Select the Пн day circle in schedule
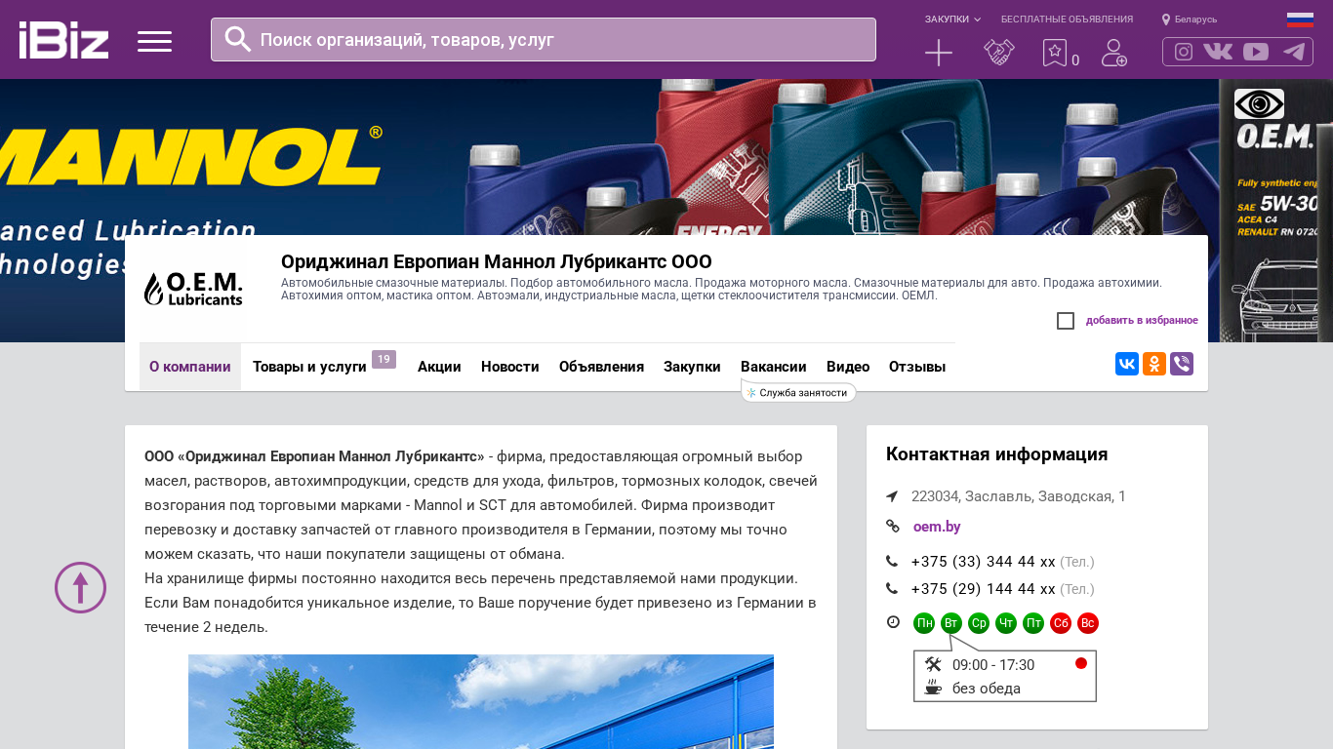1333x749 pixels. click(924, 623)
